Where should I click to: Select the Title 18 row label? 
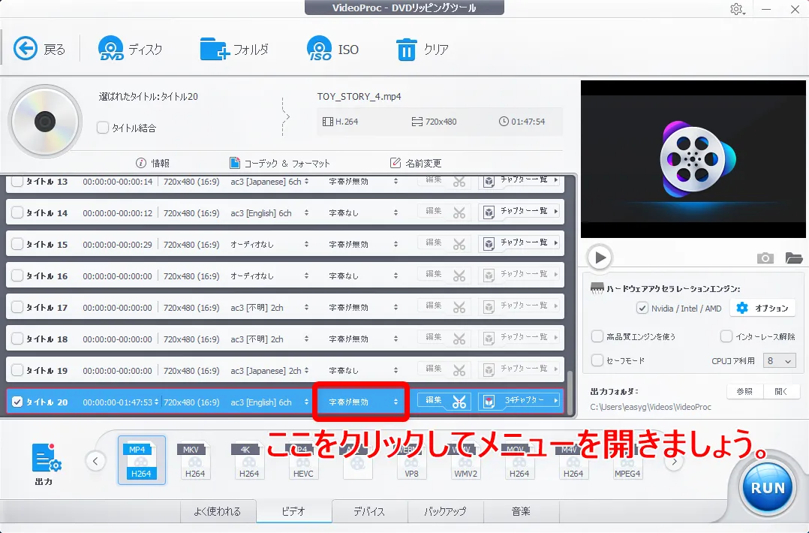[47, 339]
